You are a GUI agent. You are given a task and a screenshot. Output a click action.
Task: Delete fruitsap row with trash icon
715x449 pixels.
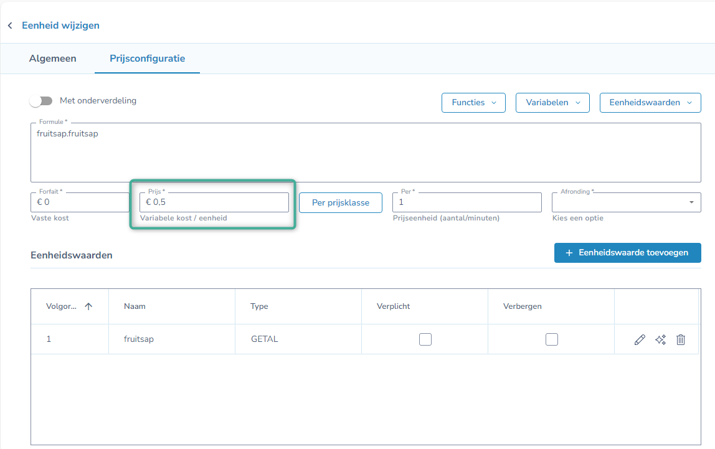[x=681, y=339]
